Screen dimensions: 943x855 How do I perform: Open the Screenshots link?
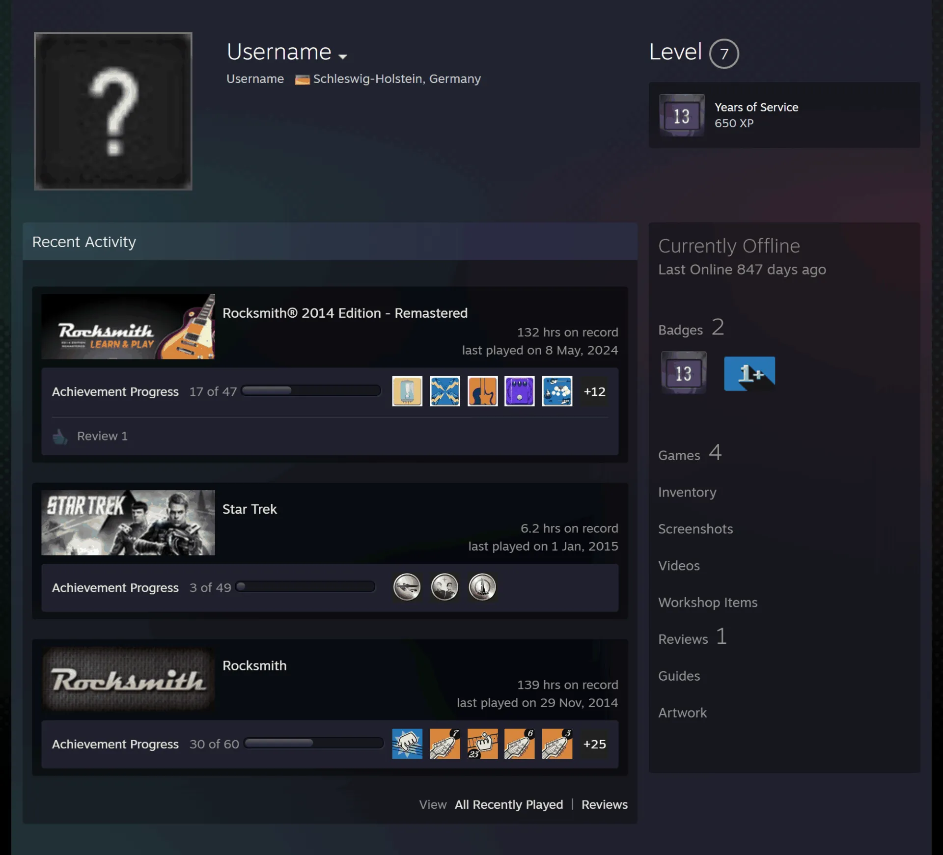click(695, 529)
